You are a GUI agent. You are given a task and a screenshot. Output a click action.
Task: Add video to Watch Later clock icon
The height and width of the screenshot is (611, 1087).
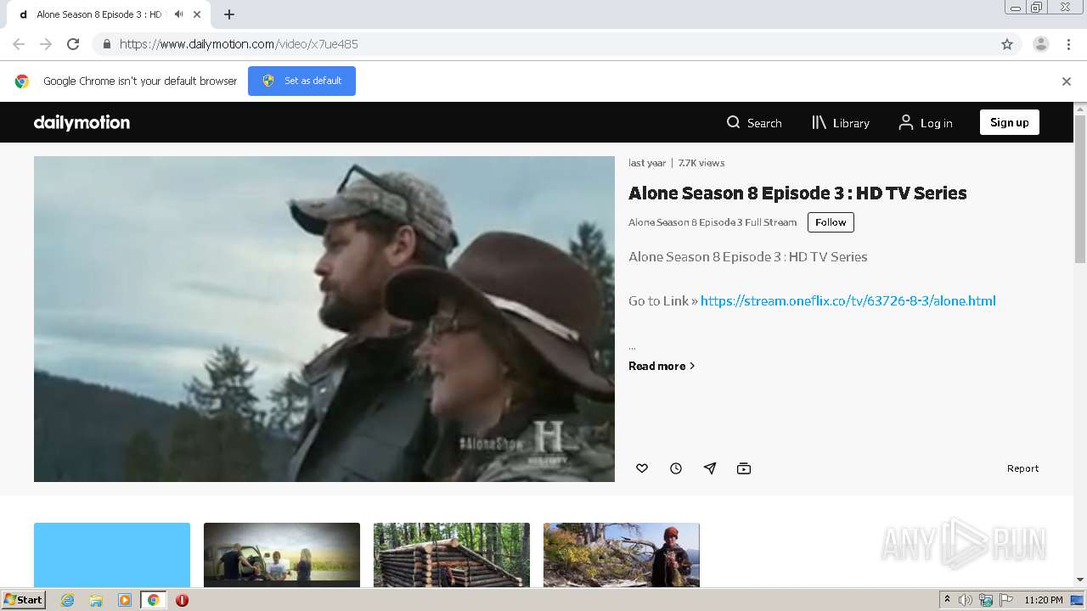676,468
